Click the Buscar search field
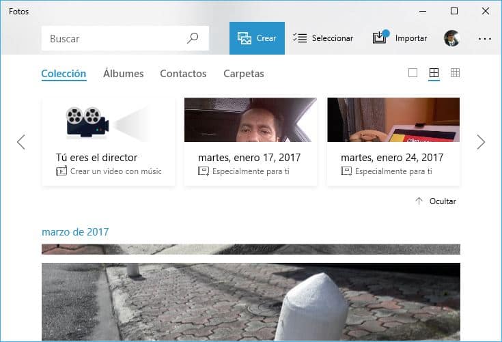502x342 pixels. click(x=113, y=38)
